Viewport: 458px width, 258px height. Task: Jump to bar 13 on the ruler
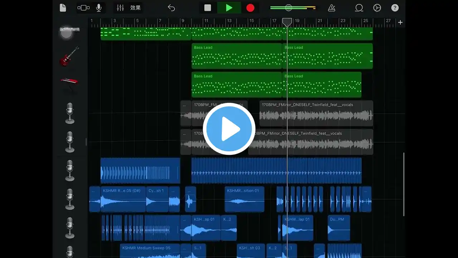pyautogui.click(x=229, y=21)
